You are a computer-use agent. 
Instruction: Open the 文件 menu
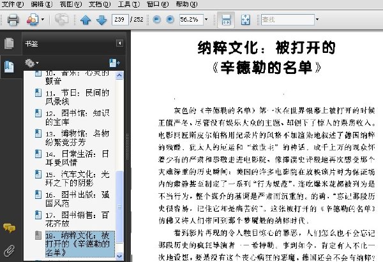click(x=13, y=4)
